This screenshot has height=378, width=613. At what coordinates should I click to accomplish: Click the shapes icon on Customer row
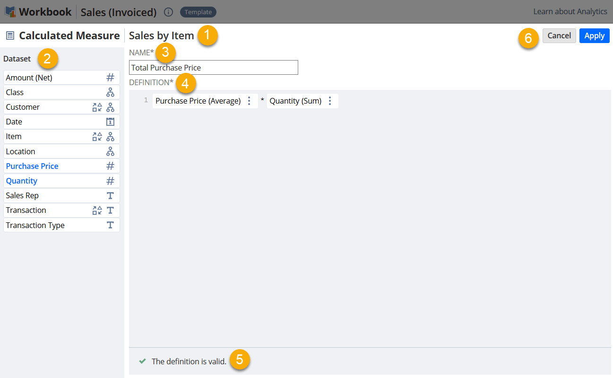(97, 107)
